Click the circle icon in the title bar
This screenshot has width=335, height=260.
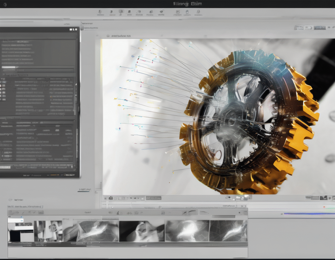[6, 4]
